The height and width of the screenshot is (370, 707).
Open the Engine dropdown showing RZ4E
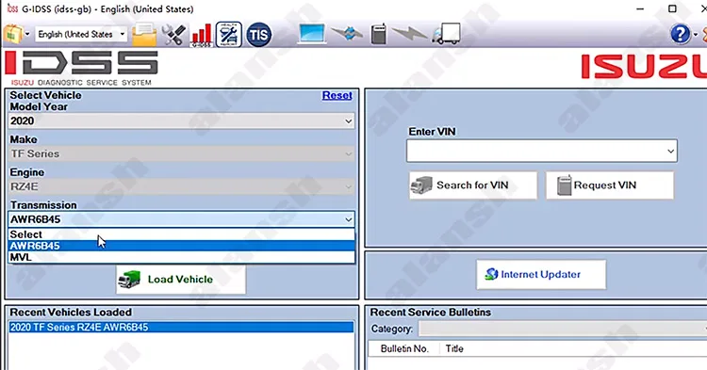(181, 186)
